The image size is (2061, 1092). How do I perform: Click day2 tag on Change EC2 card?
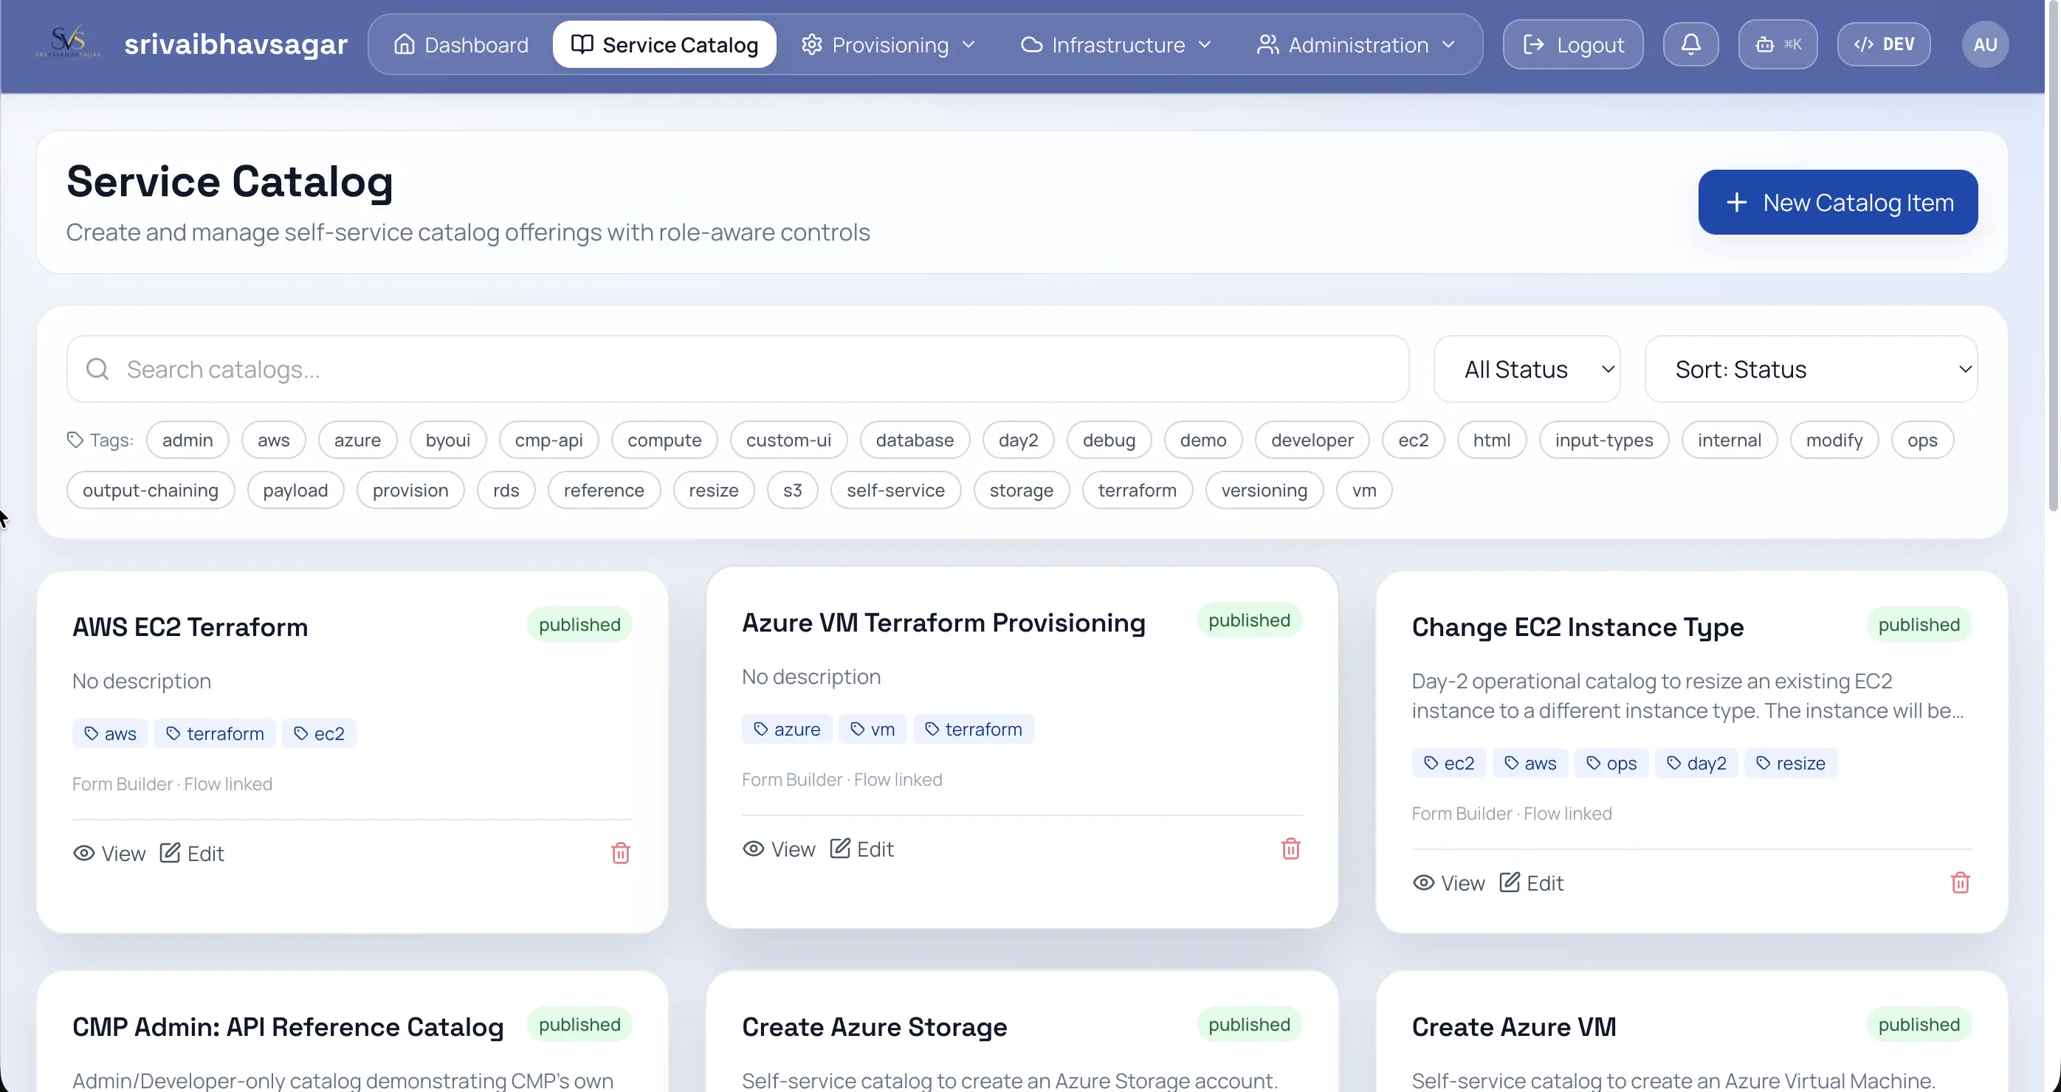[1697, 763]
